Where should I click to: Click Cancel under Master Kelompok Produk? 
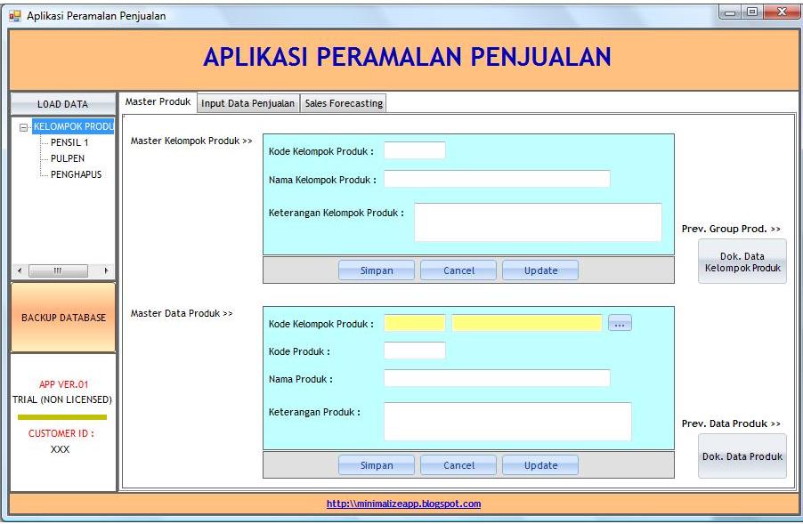(x=458, y=270)
